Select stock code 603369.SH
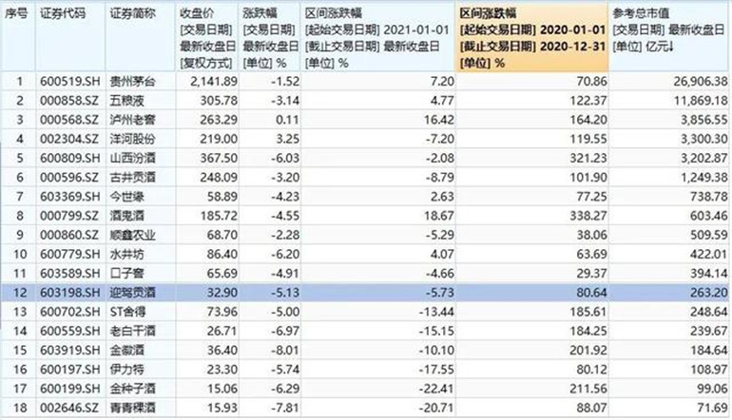 [70, 197]
